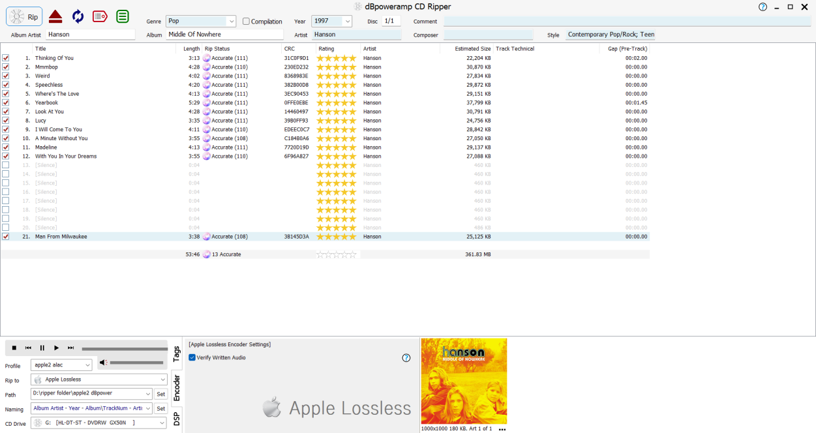The width and height of the screenshot is (816, 433).
Task: Click the AccurateRip icon for Speechless
Action: 206,85
